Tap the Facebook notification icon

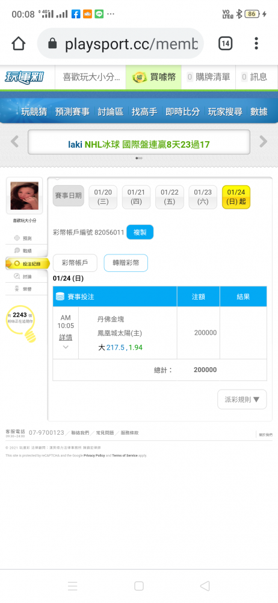coord(76,14)
